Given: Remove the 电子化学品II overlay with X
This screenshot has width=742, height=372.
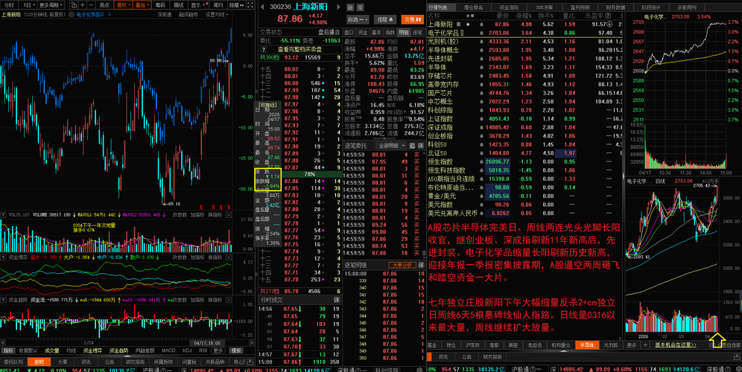Looking at the screenshot, I should tap(110, 14).
